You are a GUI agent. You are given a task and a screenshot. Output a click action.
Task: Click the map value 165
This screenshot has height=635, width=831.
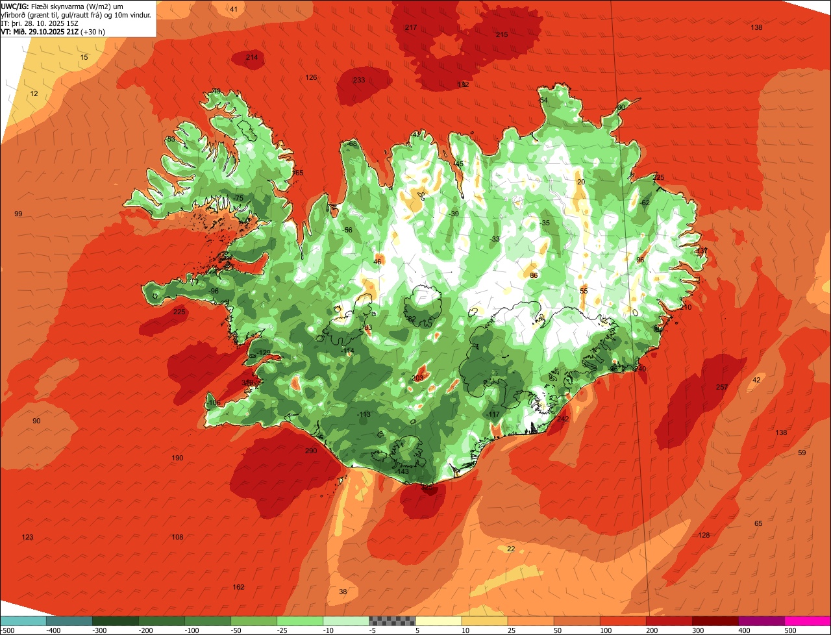pos(298,173)
